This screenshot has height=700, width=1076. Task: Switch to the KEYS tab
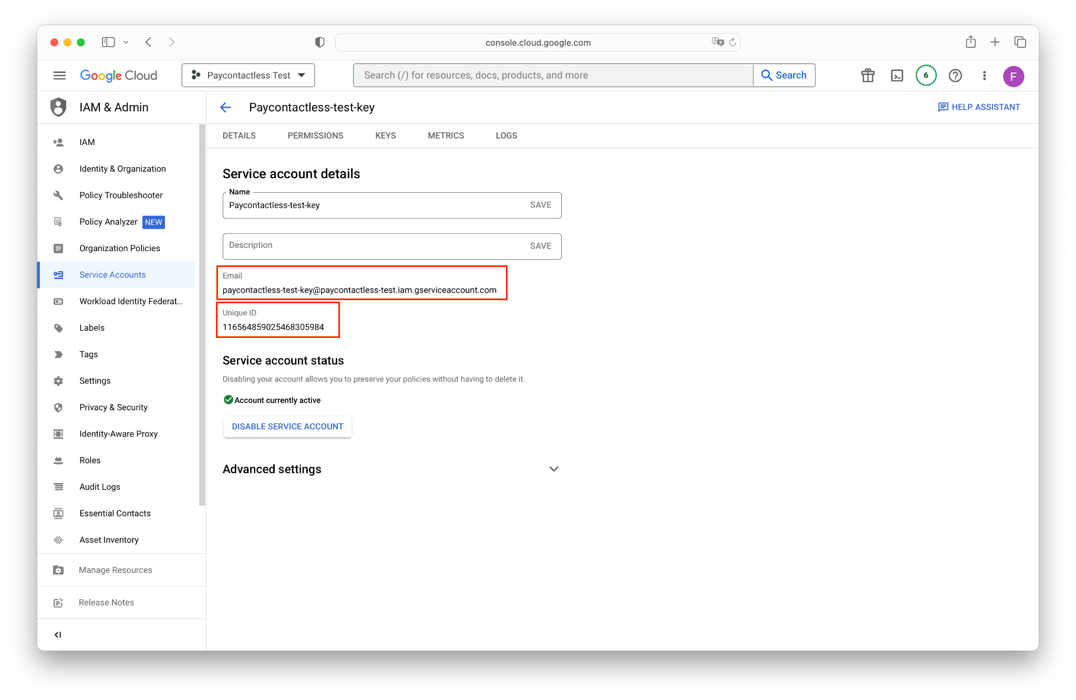385,136
